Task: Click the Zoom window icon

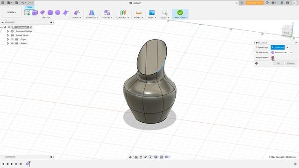Action: click(145, 157)
